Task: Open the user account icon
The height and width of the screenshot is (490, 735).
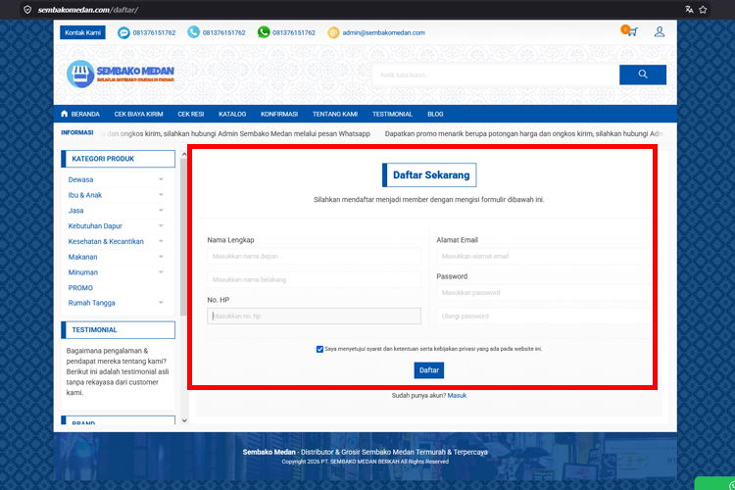Action: point(660,32)
